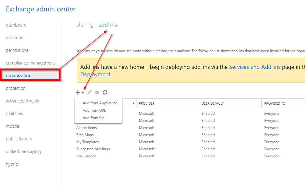Expand the add dropdown arrow beside plus
Viewport: 305px width, 191px height.
[x=83, y=93]
